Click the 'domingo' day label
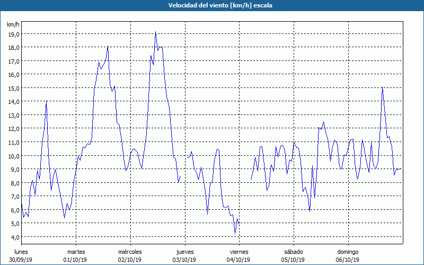The height and width of the screenshot is (265, 424). [x=348, y=252]
